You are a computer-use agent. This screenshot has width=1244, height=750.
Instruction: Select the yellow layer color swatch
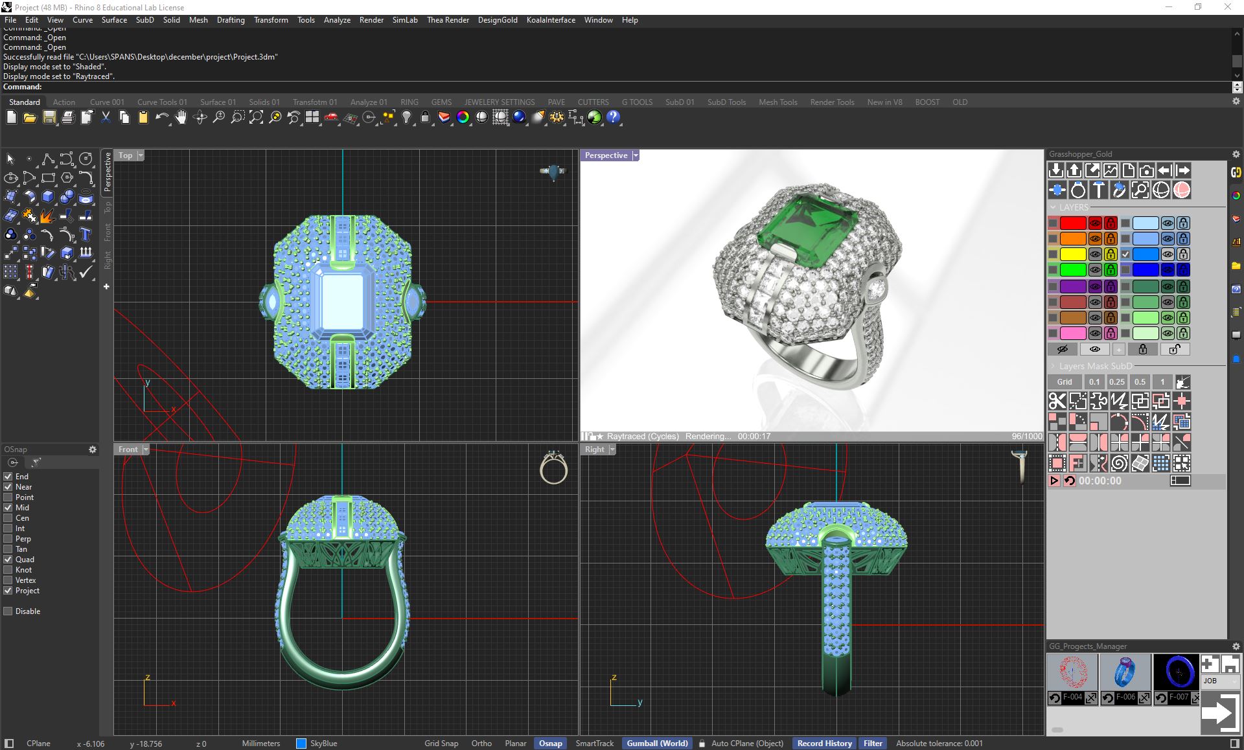coord(1072,255)
